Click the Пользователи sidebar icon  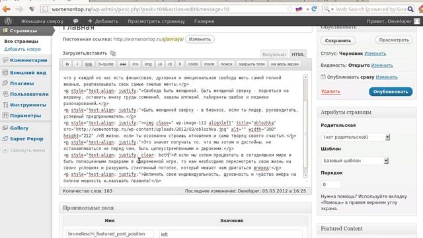pos(5,94)
